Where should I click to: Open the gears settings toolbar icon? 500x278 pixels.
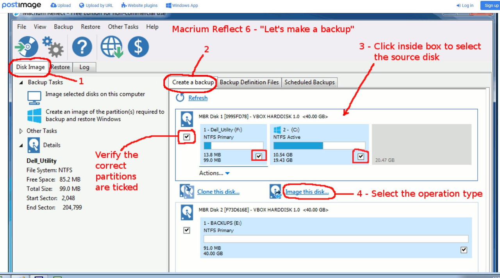point(53,47)
